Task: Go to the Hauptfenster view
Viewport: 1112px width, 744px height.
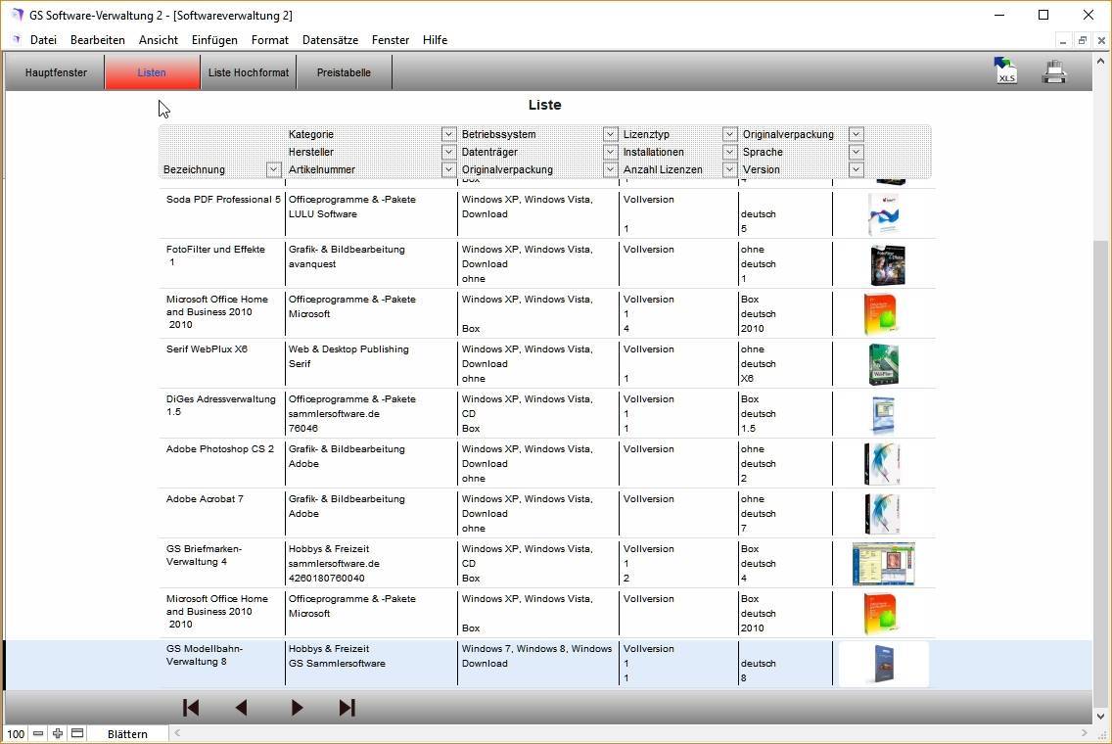Action: point(56,72)
